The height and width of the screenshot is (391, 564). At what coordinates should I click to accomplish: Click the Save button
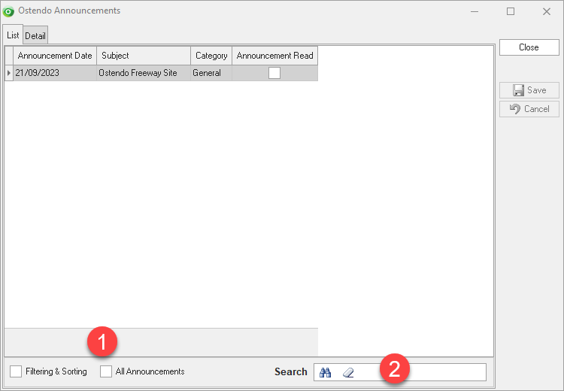529,90
